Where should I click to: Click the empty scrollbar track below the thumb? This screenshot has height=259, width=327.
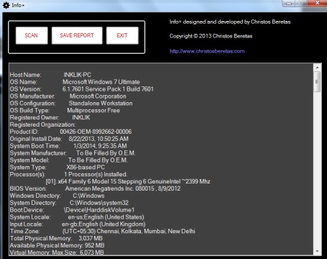click(x=317, y=170)
